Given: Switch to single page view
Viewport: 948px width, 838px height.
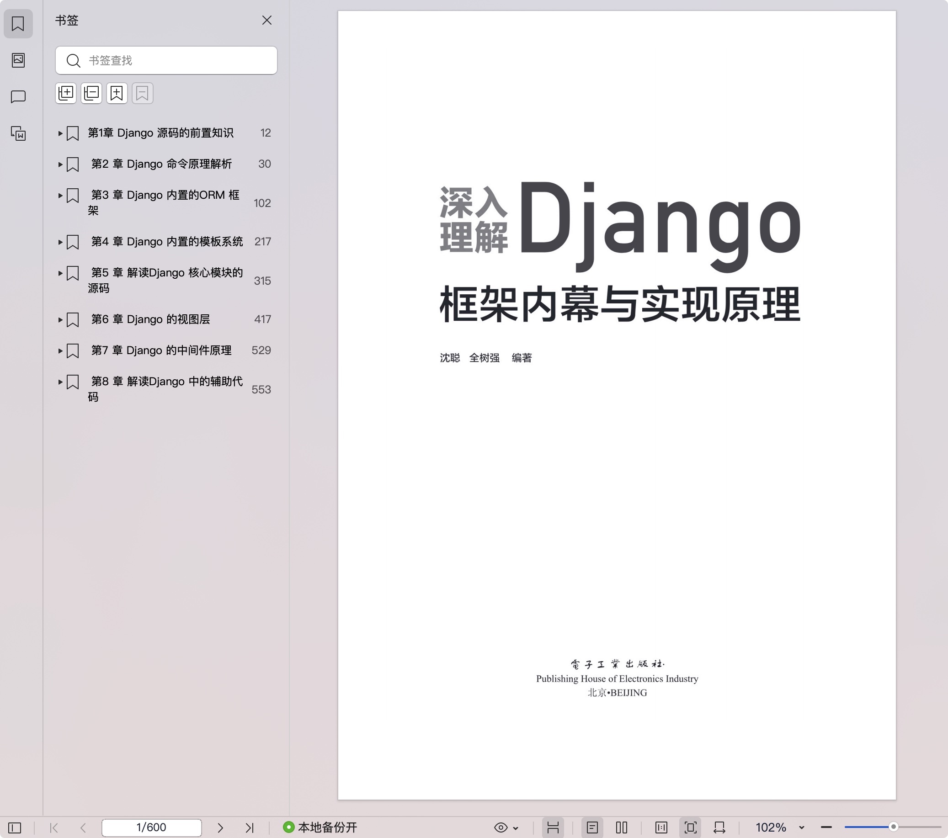Looking at the screenshot, I should click(592, 827).
